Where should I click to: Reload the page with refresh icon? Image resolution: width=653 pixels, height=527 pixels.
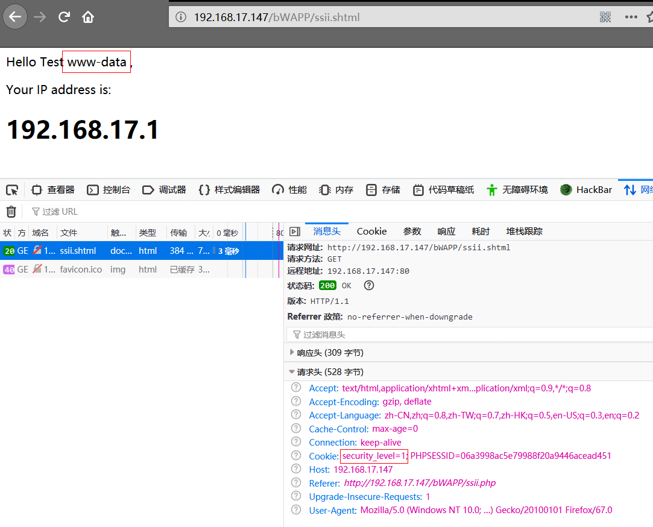tap(64, 17)
